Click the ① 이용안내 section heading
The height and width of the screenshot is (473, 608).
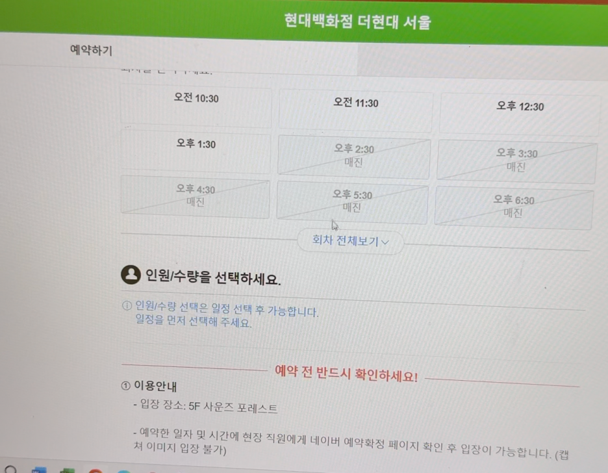pyautogui.click(x=149, y=386)
